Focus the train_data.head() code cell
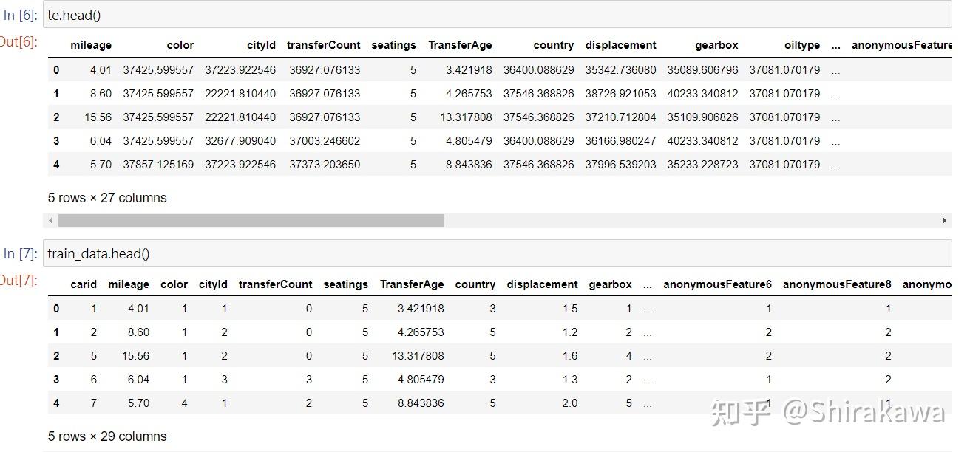Image resolution: width=970 pixels, height=452 pixels. [x=497, y=253]
